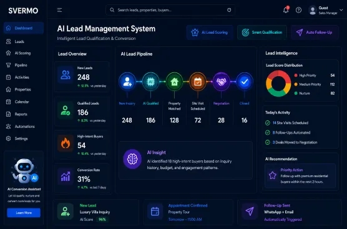This screenshot has width=347, height=229.
Task: Click the Negotiation count 28
Action: pos(221,120)
